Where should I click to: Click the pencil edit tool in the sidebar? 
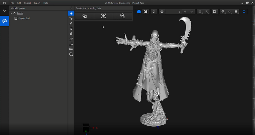click(71, 23)
